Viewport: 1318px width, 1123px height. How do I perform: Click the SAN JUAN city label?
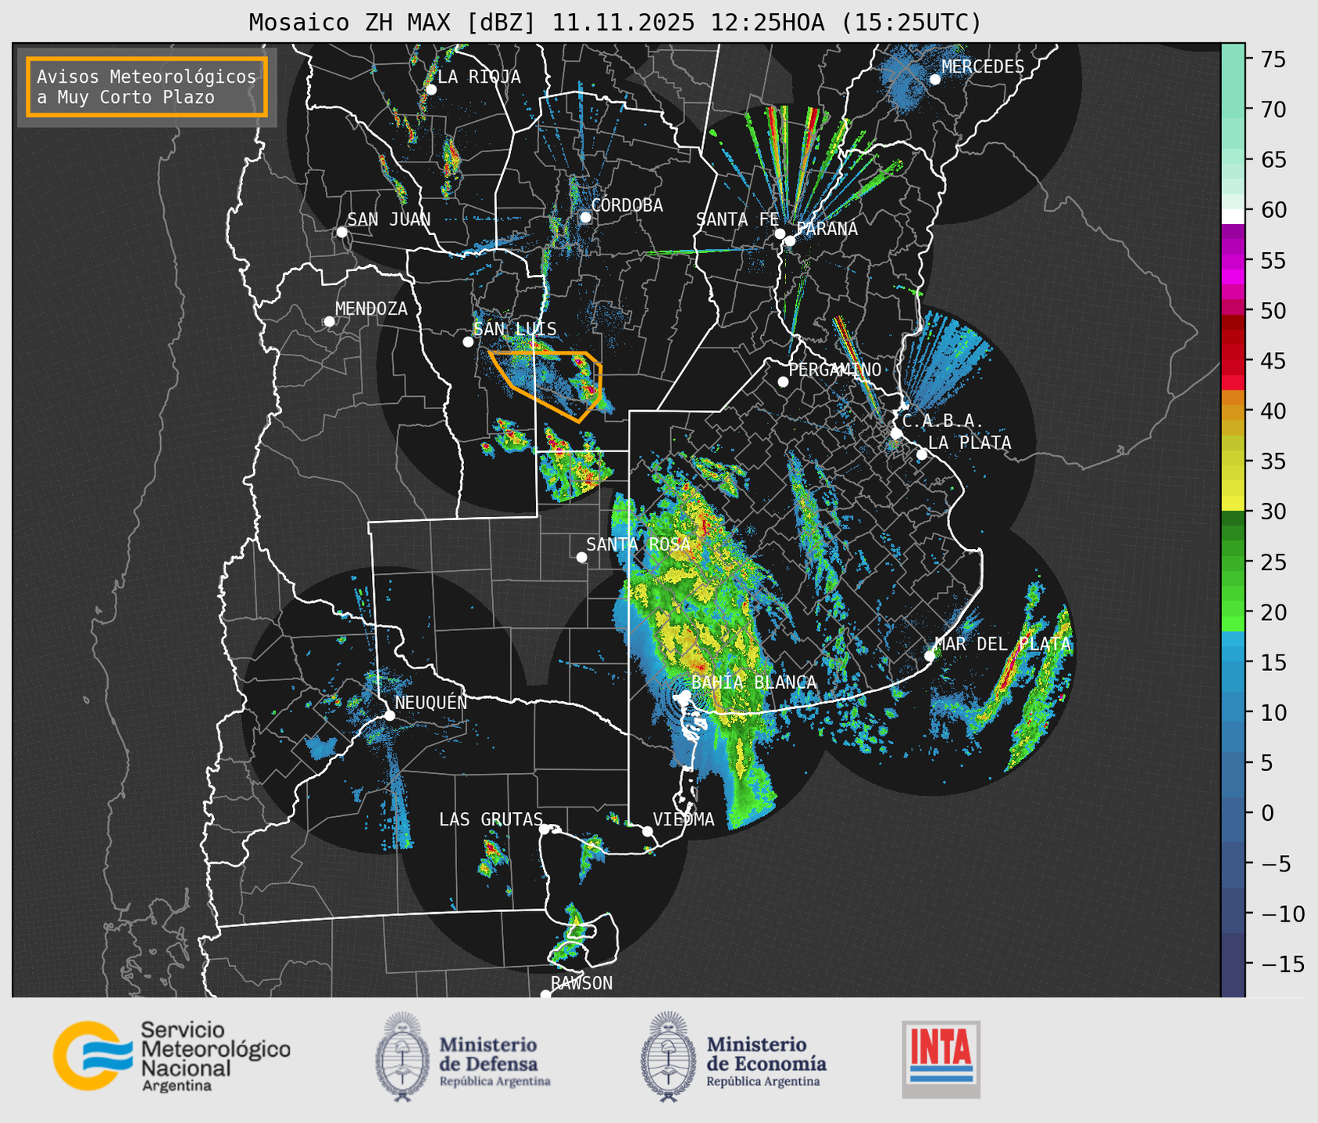point(389,219)
